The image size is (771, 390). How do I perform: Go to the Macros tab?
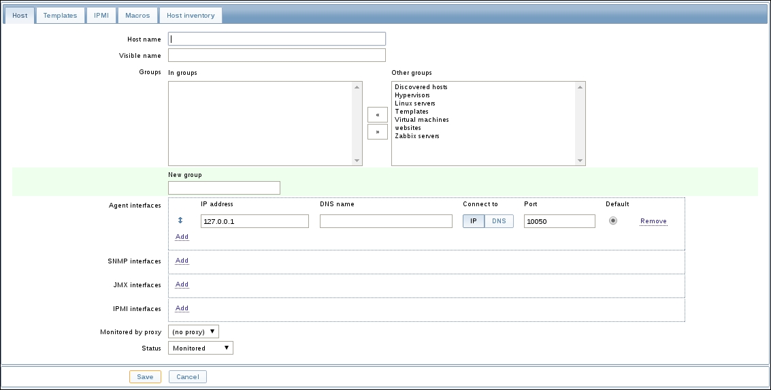pos(137,15)
